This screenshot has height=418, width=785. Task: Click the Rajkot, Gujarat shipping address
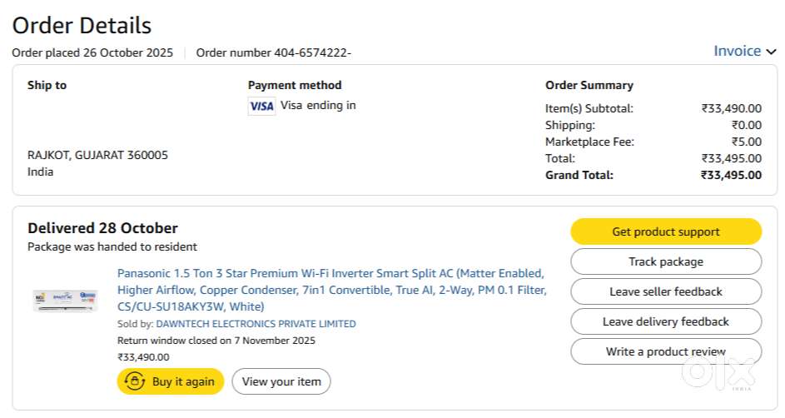[97, 155]
